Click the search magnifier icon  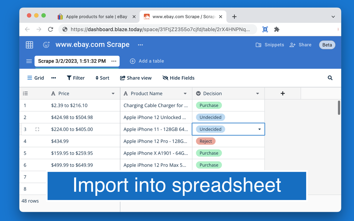[x=330, y=78]
